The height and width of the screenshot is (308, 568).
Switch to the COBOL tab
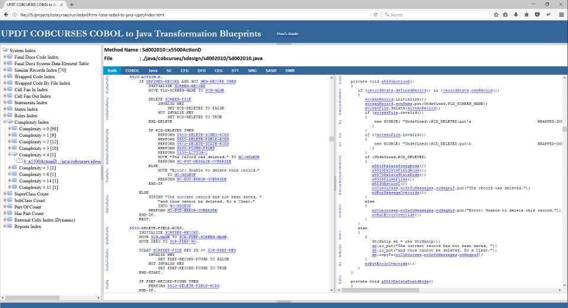point(132,70)
